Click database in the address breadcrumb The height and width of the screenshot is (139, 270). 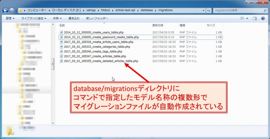(x=147, y=10)
